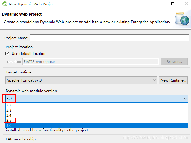191x143 pixels.
Task: Pick module version 2.5 from list
Action: click(9, 121)
